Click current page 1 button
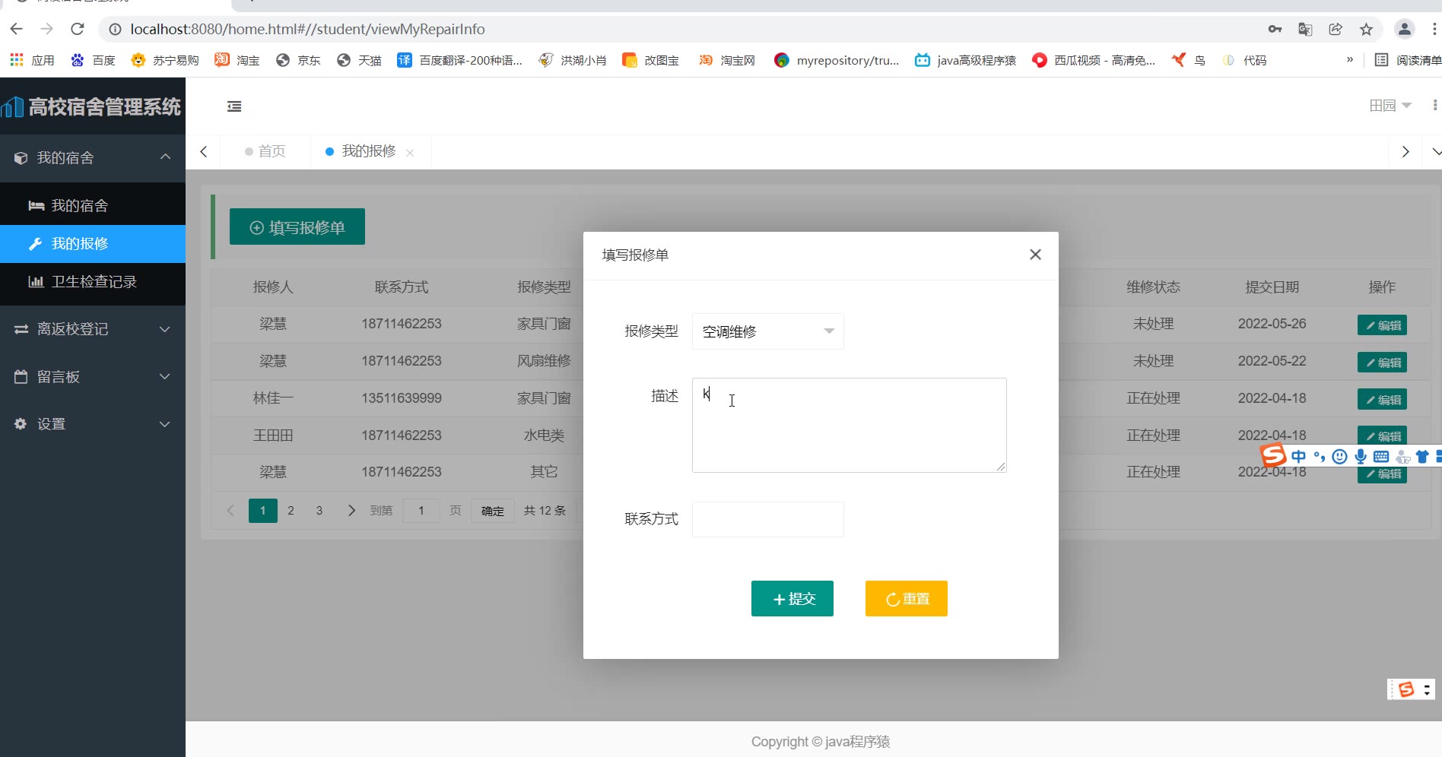Viewport: 1442px width, 757px height. [x=263, y=511]
